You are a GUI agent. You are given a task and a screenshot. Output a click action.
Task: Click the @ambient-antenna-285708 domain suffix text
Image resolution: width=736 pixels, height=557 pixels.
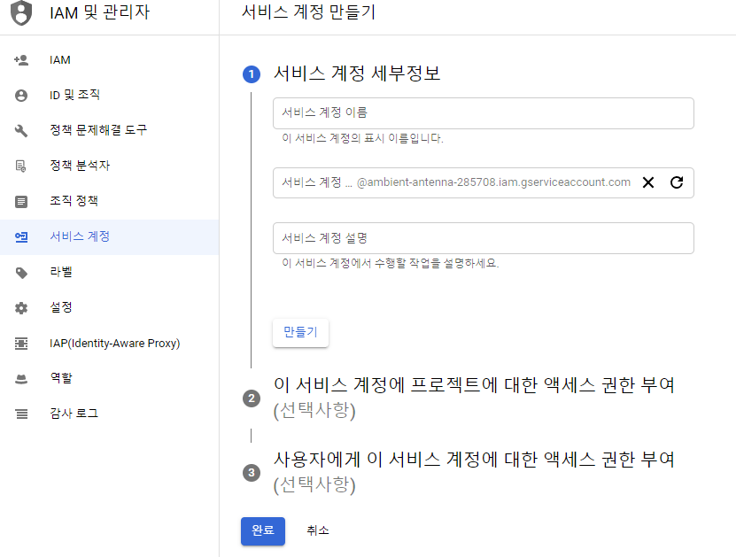click(493, 182)
